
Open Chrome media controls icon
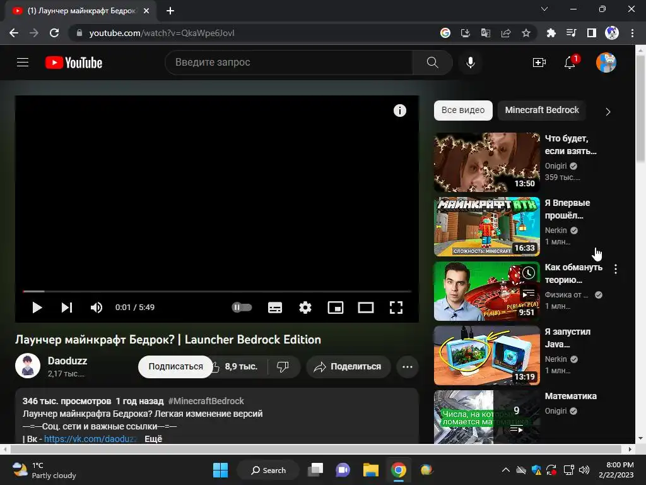pos(572,33)
